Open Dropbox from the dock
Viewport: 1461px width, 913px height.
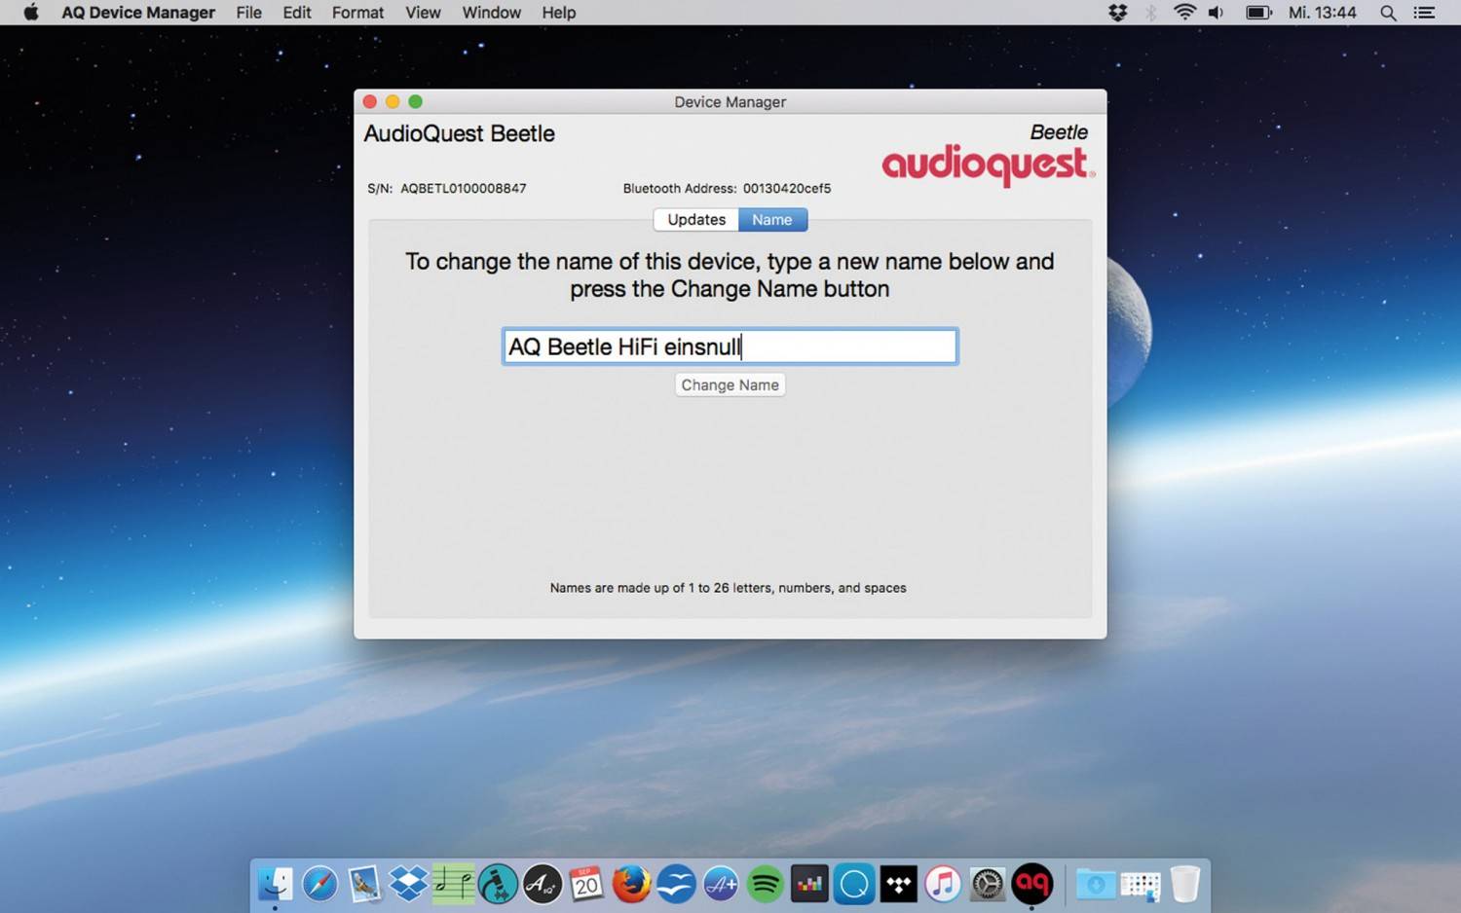409,884
